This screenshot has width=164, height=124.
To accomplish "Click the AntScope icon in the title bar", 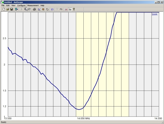I will 2,2.
